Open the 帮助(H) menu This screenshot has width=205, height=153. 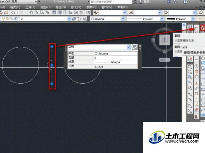pos(123,7)
